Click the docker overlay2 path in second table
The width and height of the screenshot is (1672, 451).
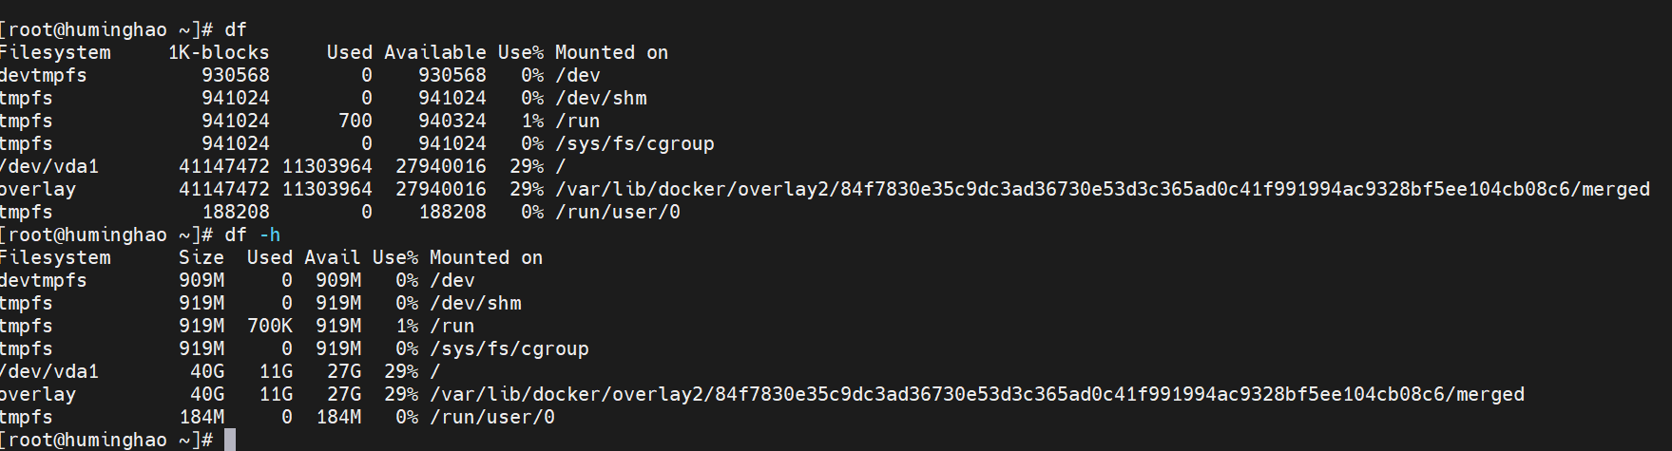pyautogui.click(x=977, y=394)
